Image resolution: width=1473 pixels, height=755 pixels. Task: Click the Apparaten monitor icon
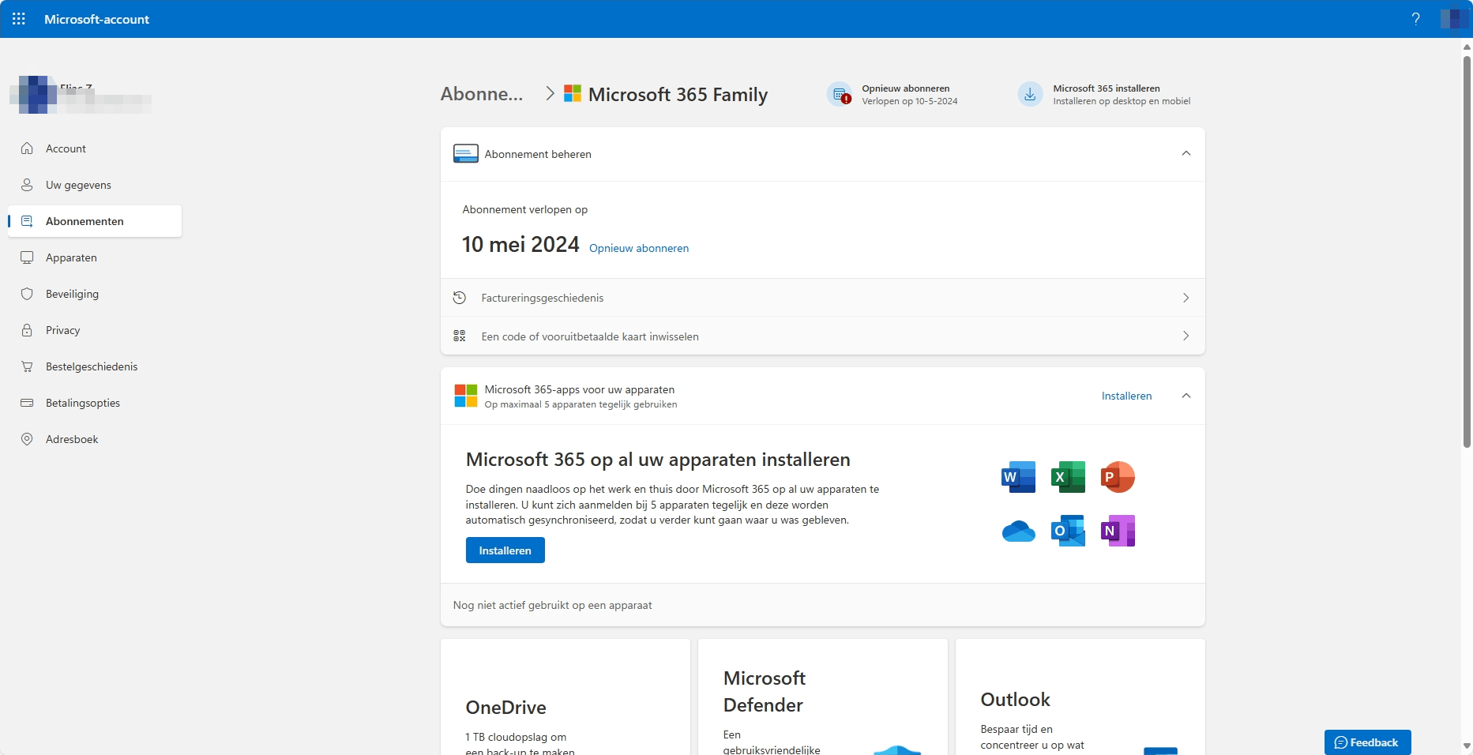(27, 257)
